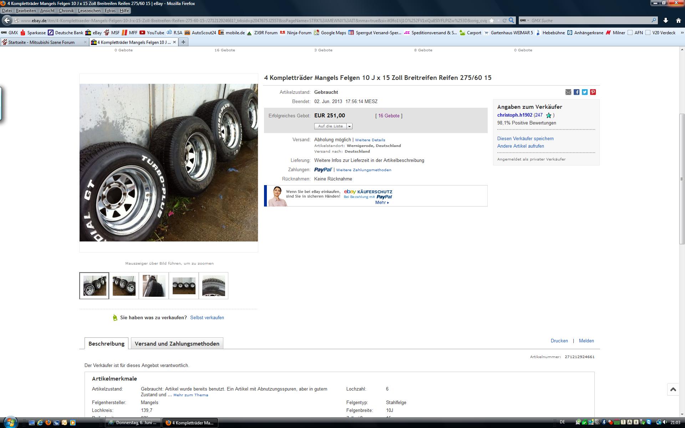Show more bookmarks overflow chevron
Screen dimensions: 685x428
tap(682, 33)
